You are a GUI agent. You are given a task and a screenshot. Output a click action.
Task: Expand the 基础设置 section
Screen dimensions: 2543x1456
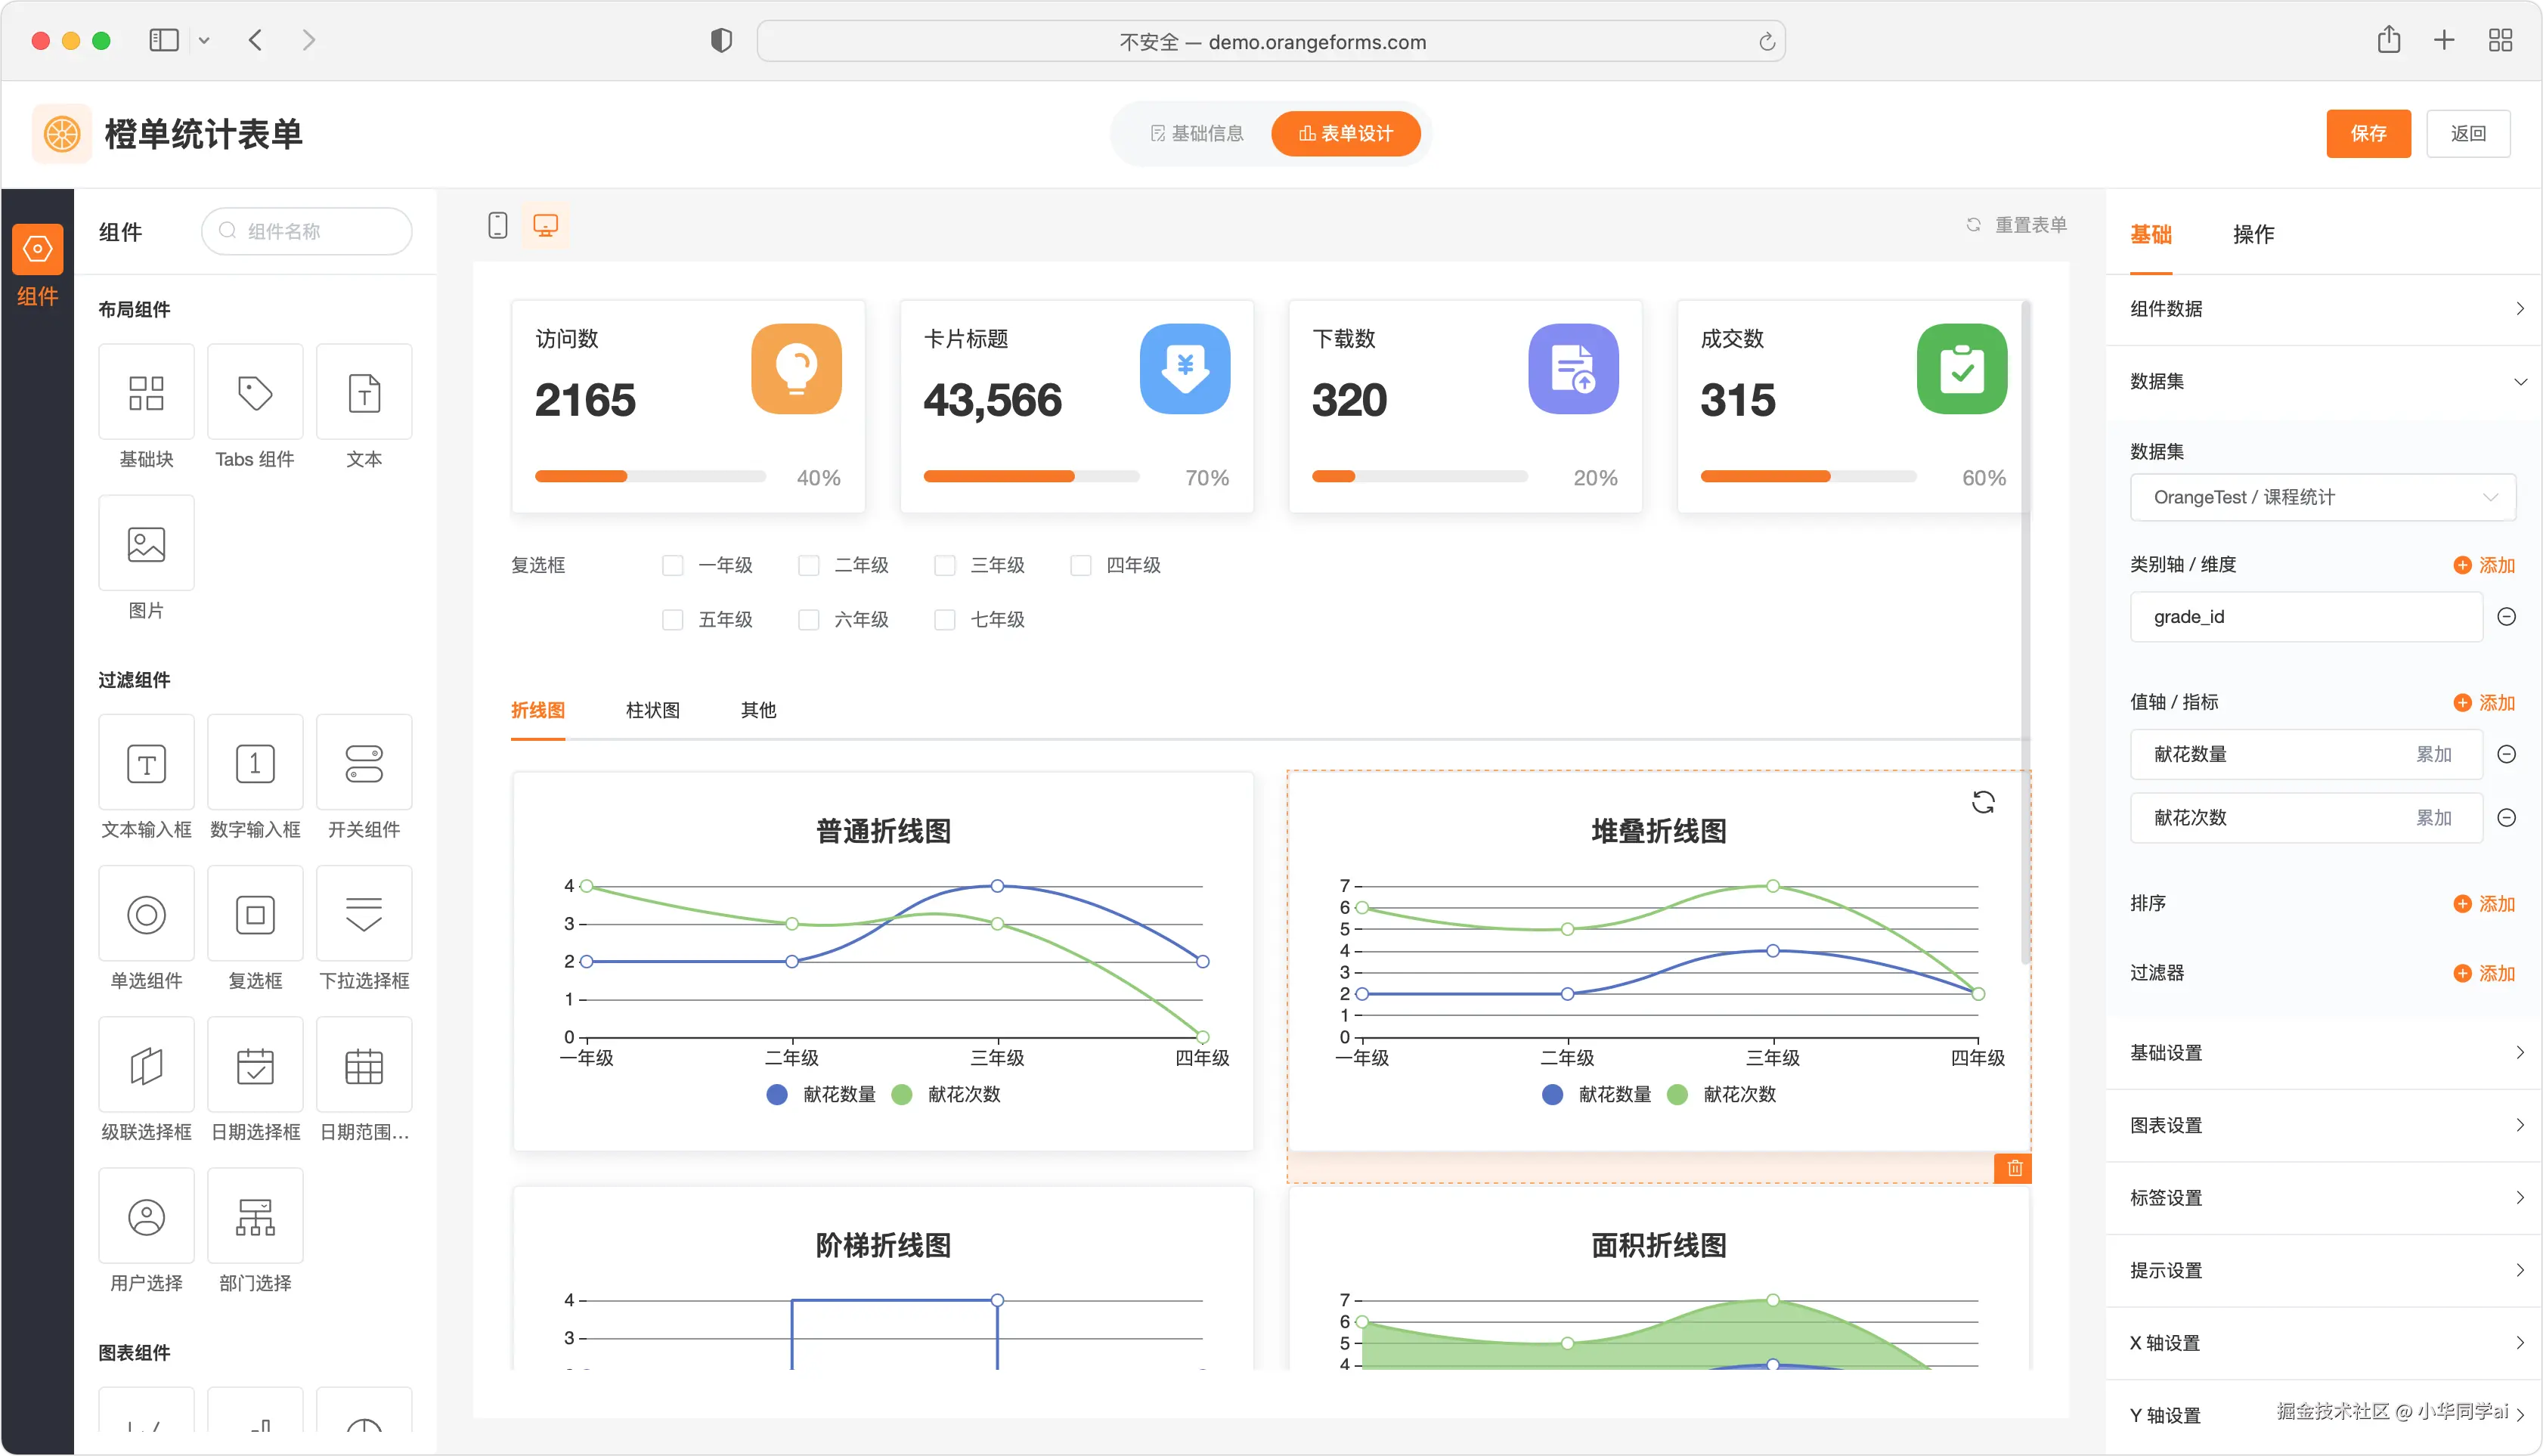pyautogui.click(x=2324, y=1053)
